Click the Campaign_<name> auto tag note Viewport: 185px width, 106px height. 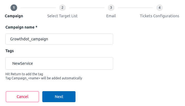click(44, 78)
